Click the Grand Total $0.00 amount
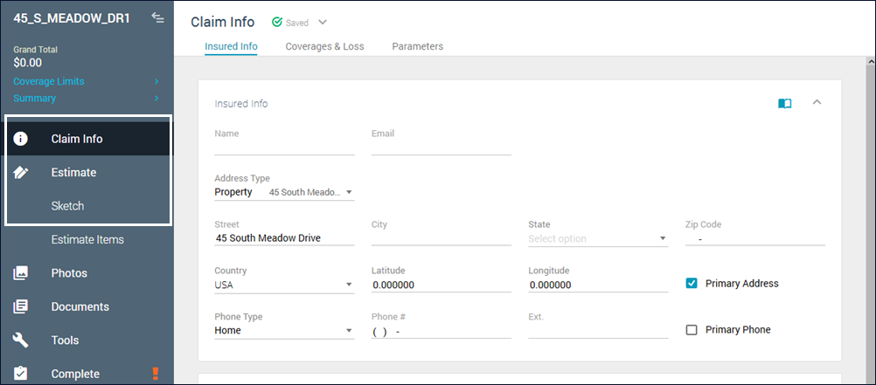This screenshot has height=385, width=876. tap(27, 63)
